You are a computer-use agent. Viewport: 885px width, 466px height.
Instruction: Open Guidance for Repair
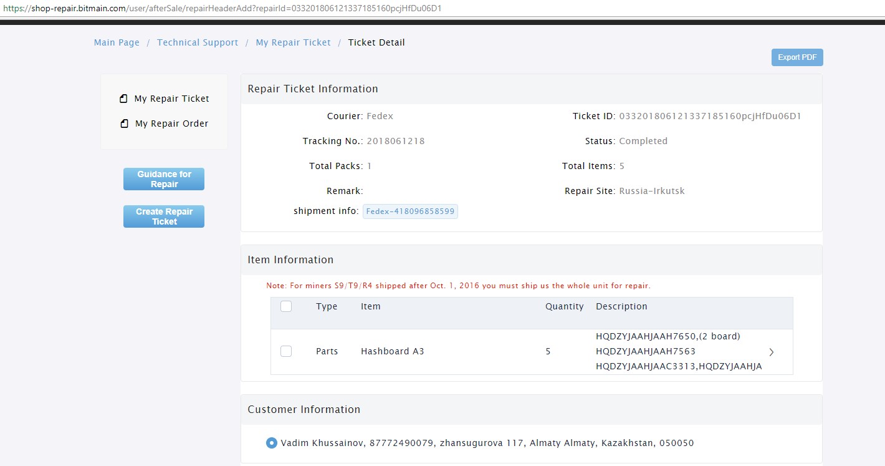click(164, 179)
